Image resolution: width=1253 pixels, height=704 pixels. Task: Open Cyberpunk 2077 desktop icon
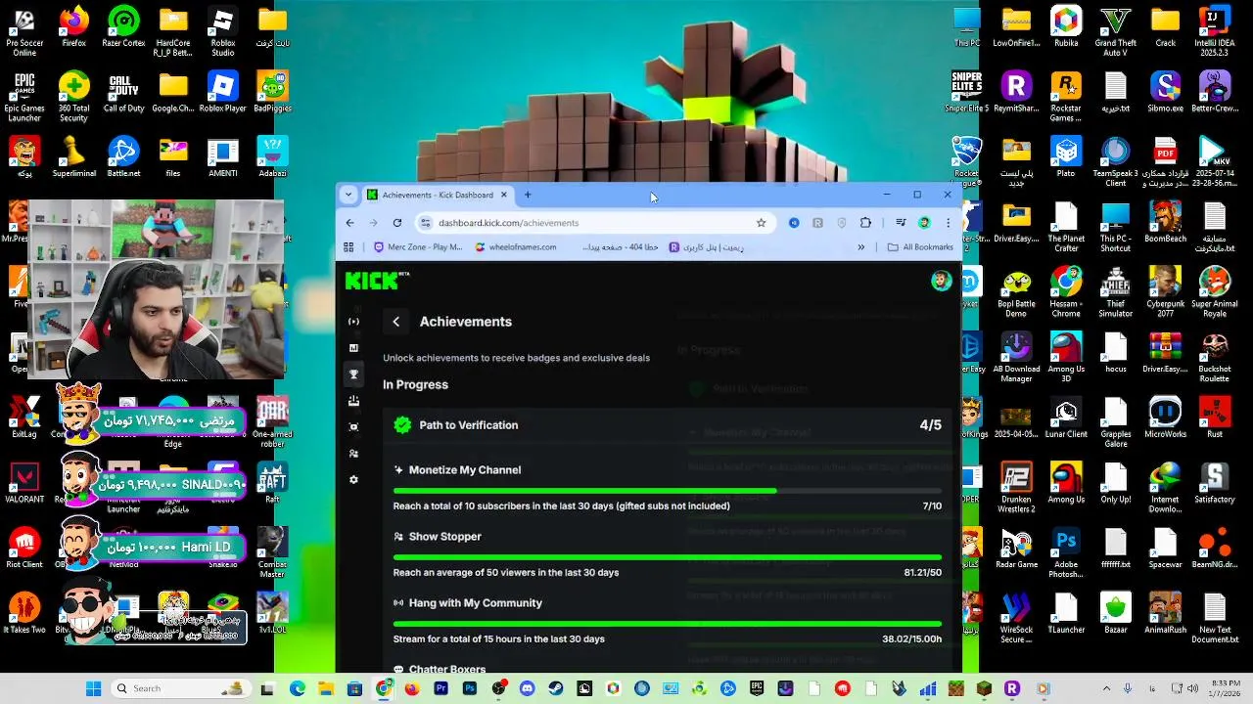tap(1165, 292)
